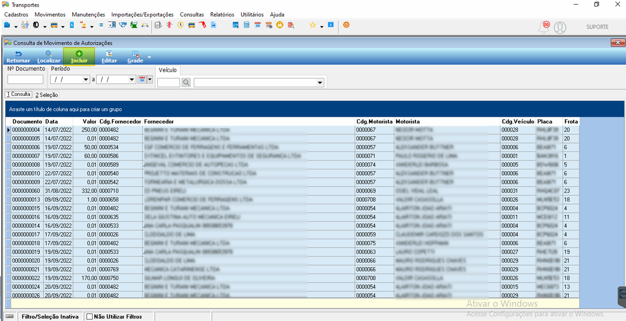Sort by the Motorista column header
The image size is (626, 321).
click(x=447, y=122)
